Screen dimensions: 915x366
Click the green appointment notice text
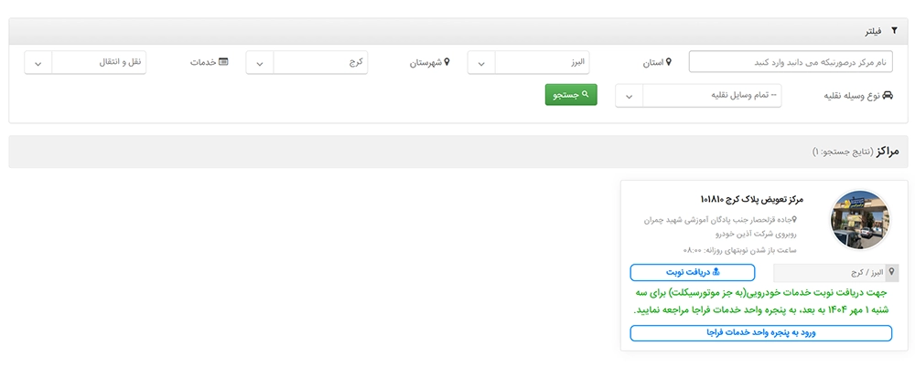(x=761, y=302)
